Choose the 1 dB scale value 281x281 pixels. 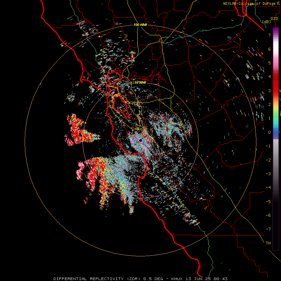(x=269, y=118)
